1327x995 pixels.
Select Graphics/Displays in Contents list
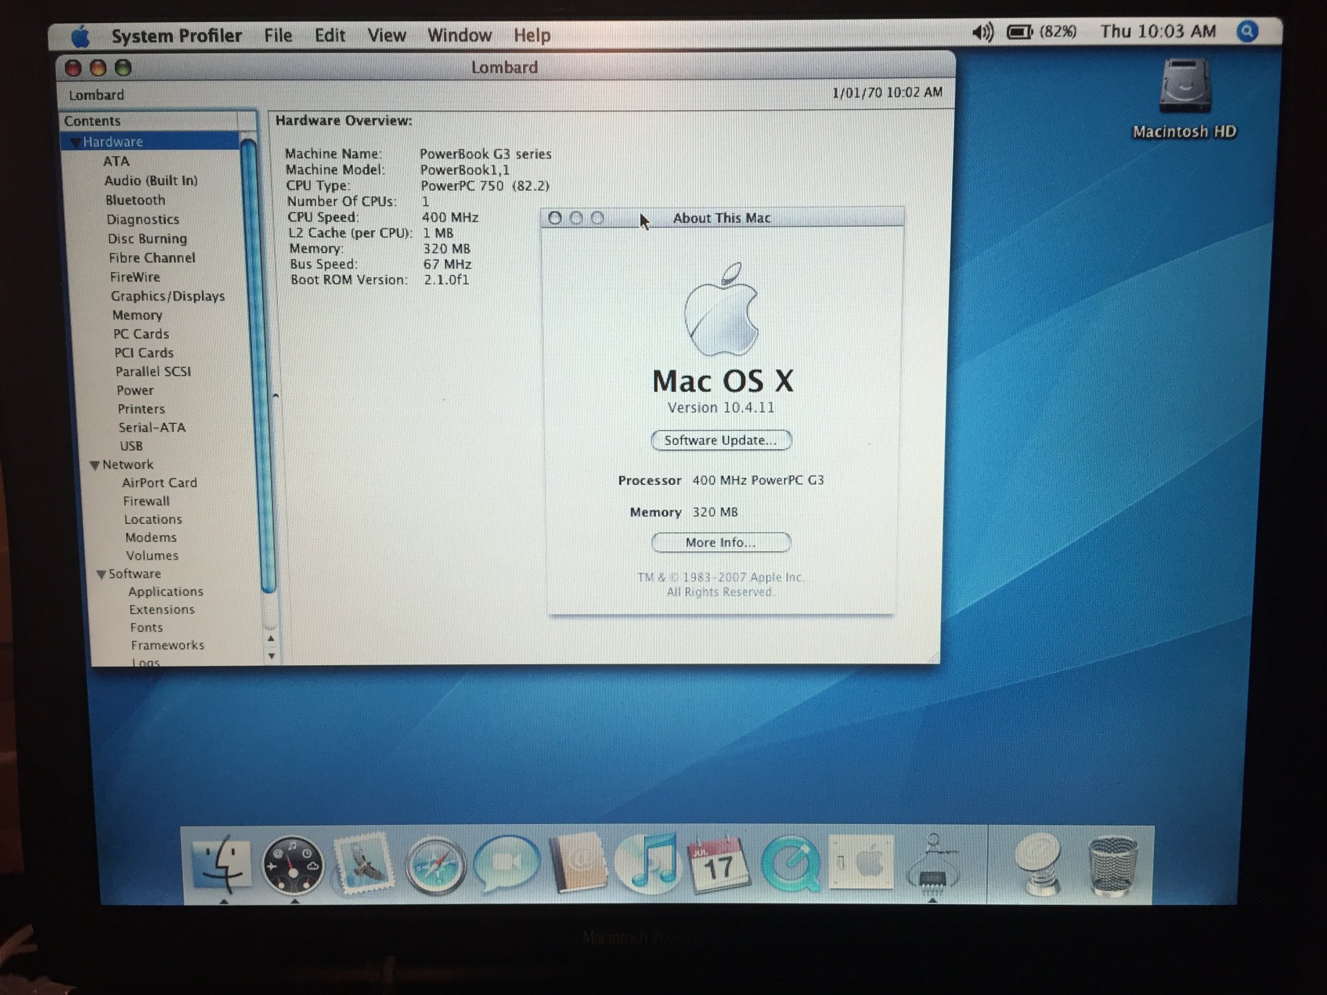pyautogui.click(x=167, y=296)
